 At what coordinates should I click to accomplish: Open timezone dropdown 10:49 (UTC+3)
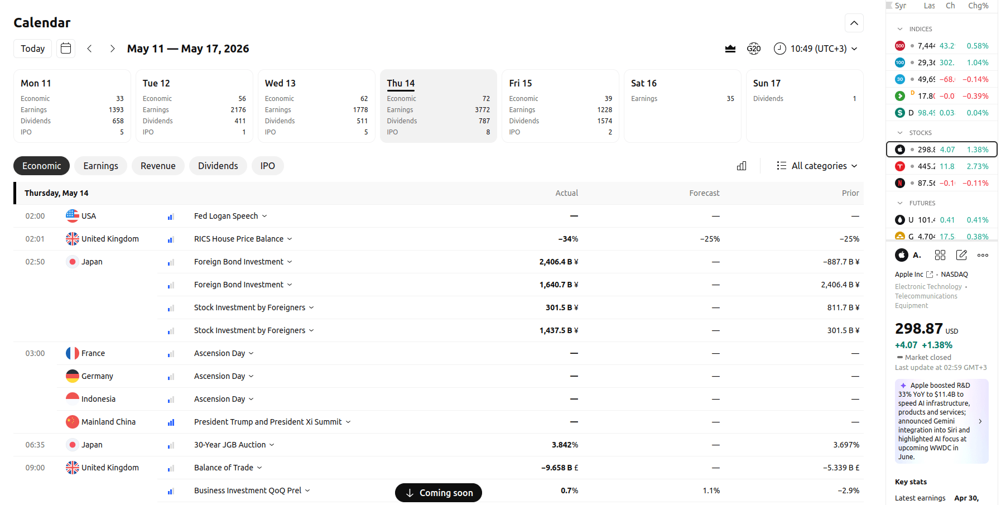(x=816, y=49)
